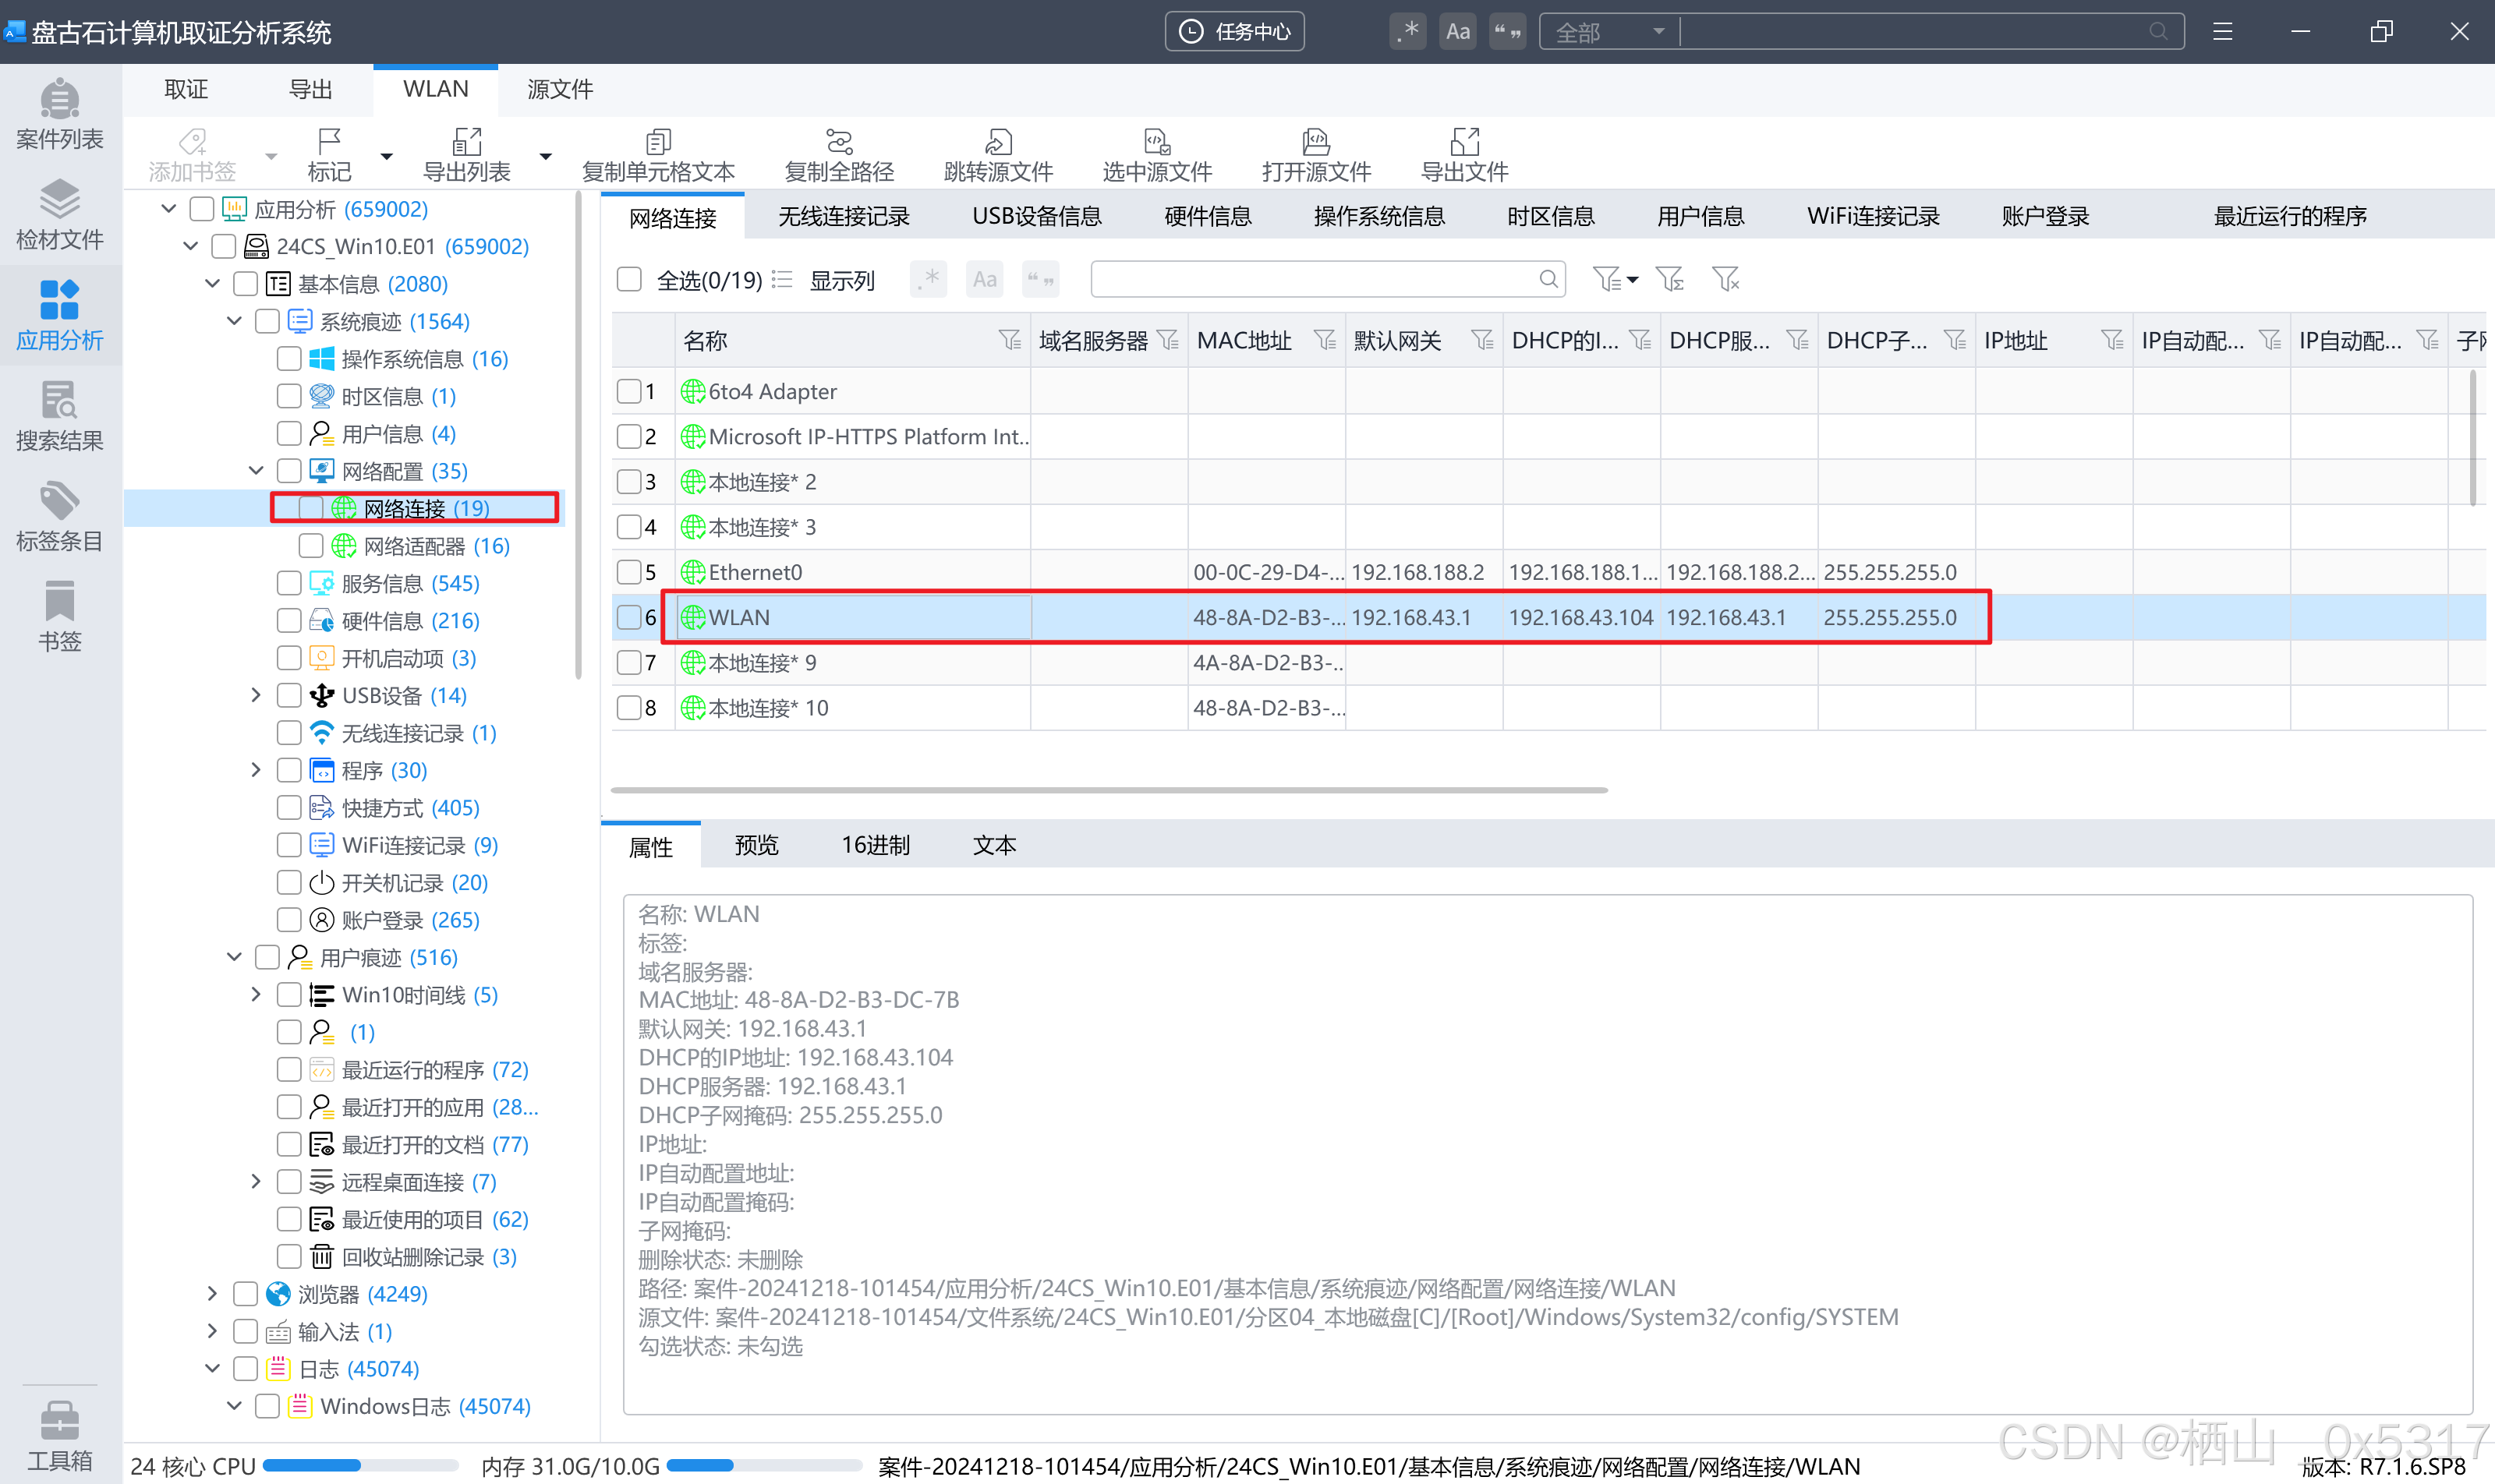The height and width of the screenshot is (1484, 2495).
Task: Expand the USB设备 tree node
Action: point(255,695)
